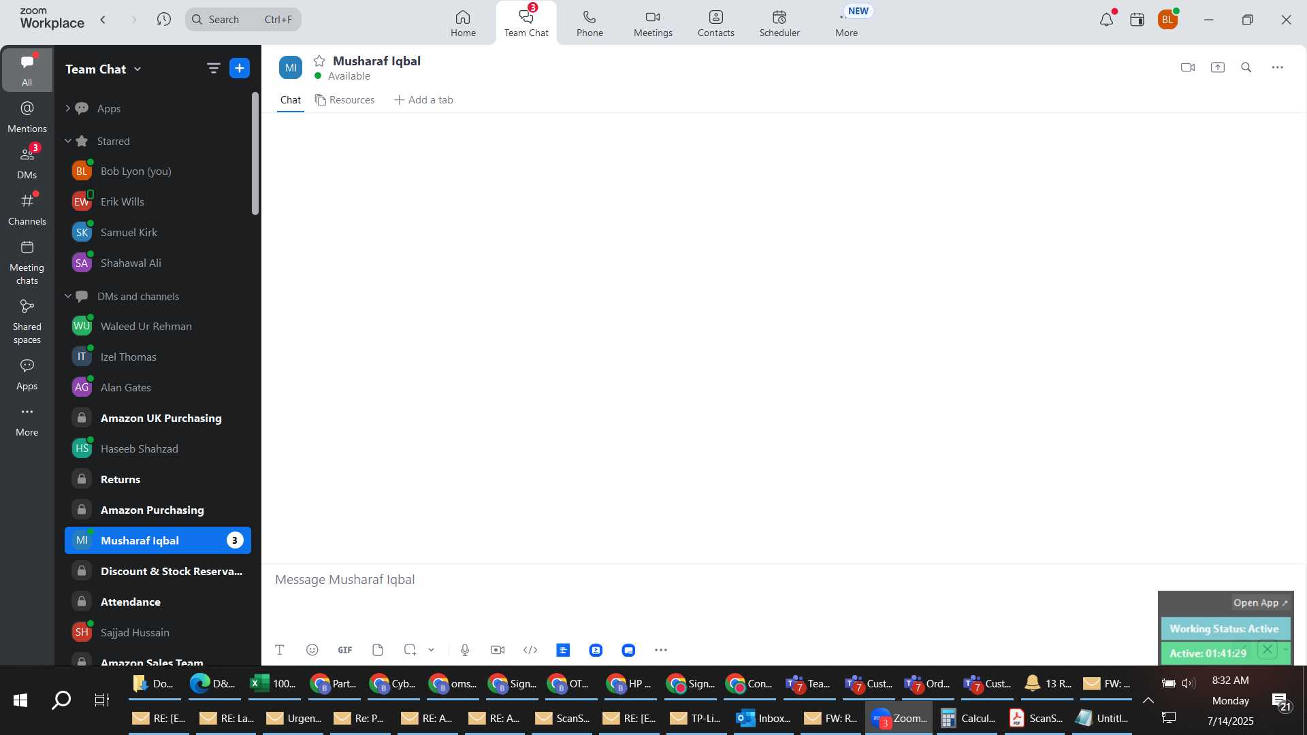
Task: Open the emoji picker
Action: click(312, 650)
